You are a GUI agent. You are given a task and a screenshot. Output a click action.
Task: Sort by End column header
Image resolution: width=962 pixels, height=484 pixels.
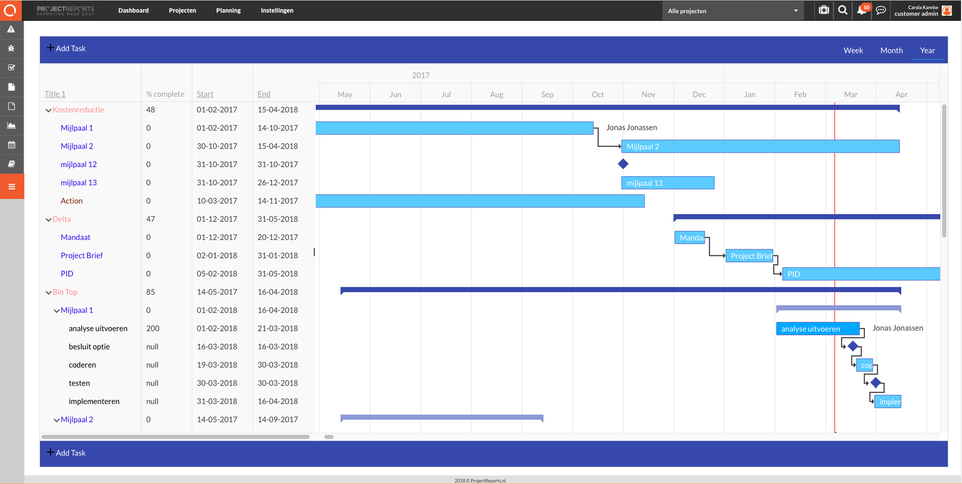tap(264, 94)
